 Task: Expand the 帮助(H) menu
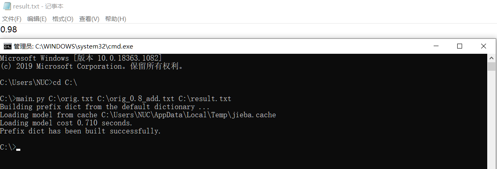point(115,19)
